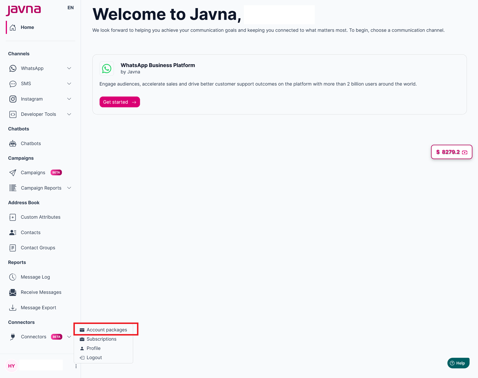This screenshot has height=378, width=478.
Task: Click the Campaign Reports list icon
Action: (x=13, y=188)
